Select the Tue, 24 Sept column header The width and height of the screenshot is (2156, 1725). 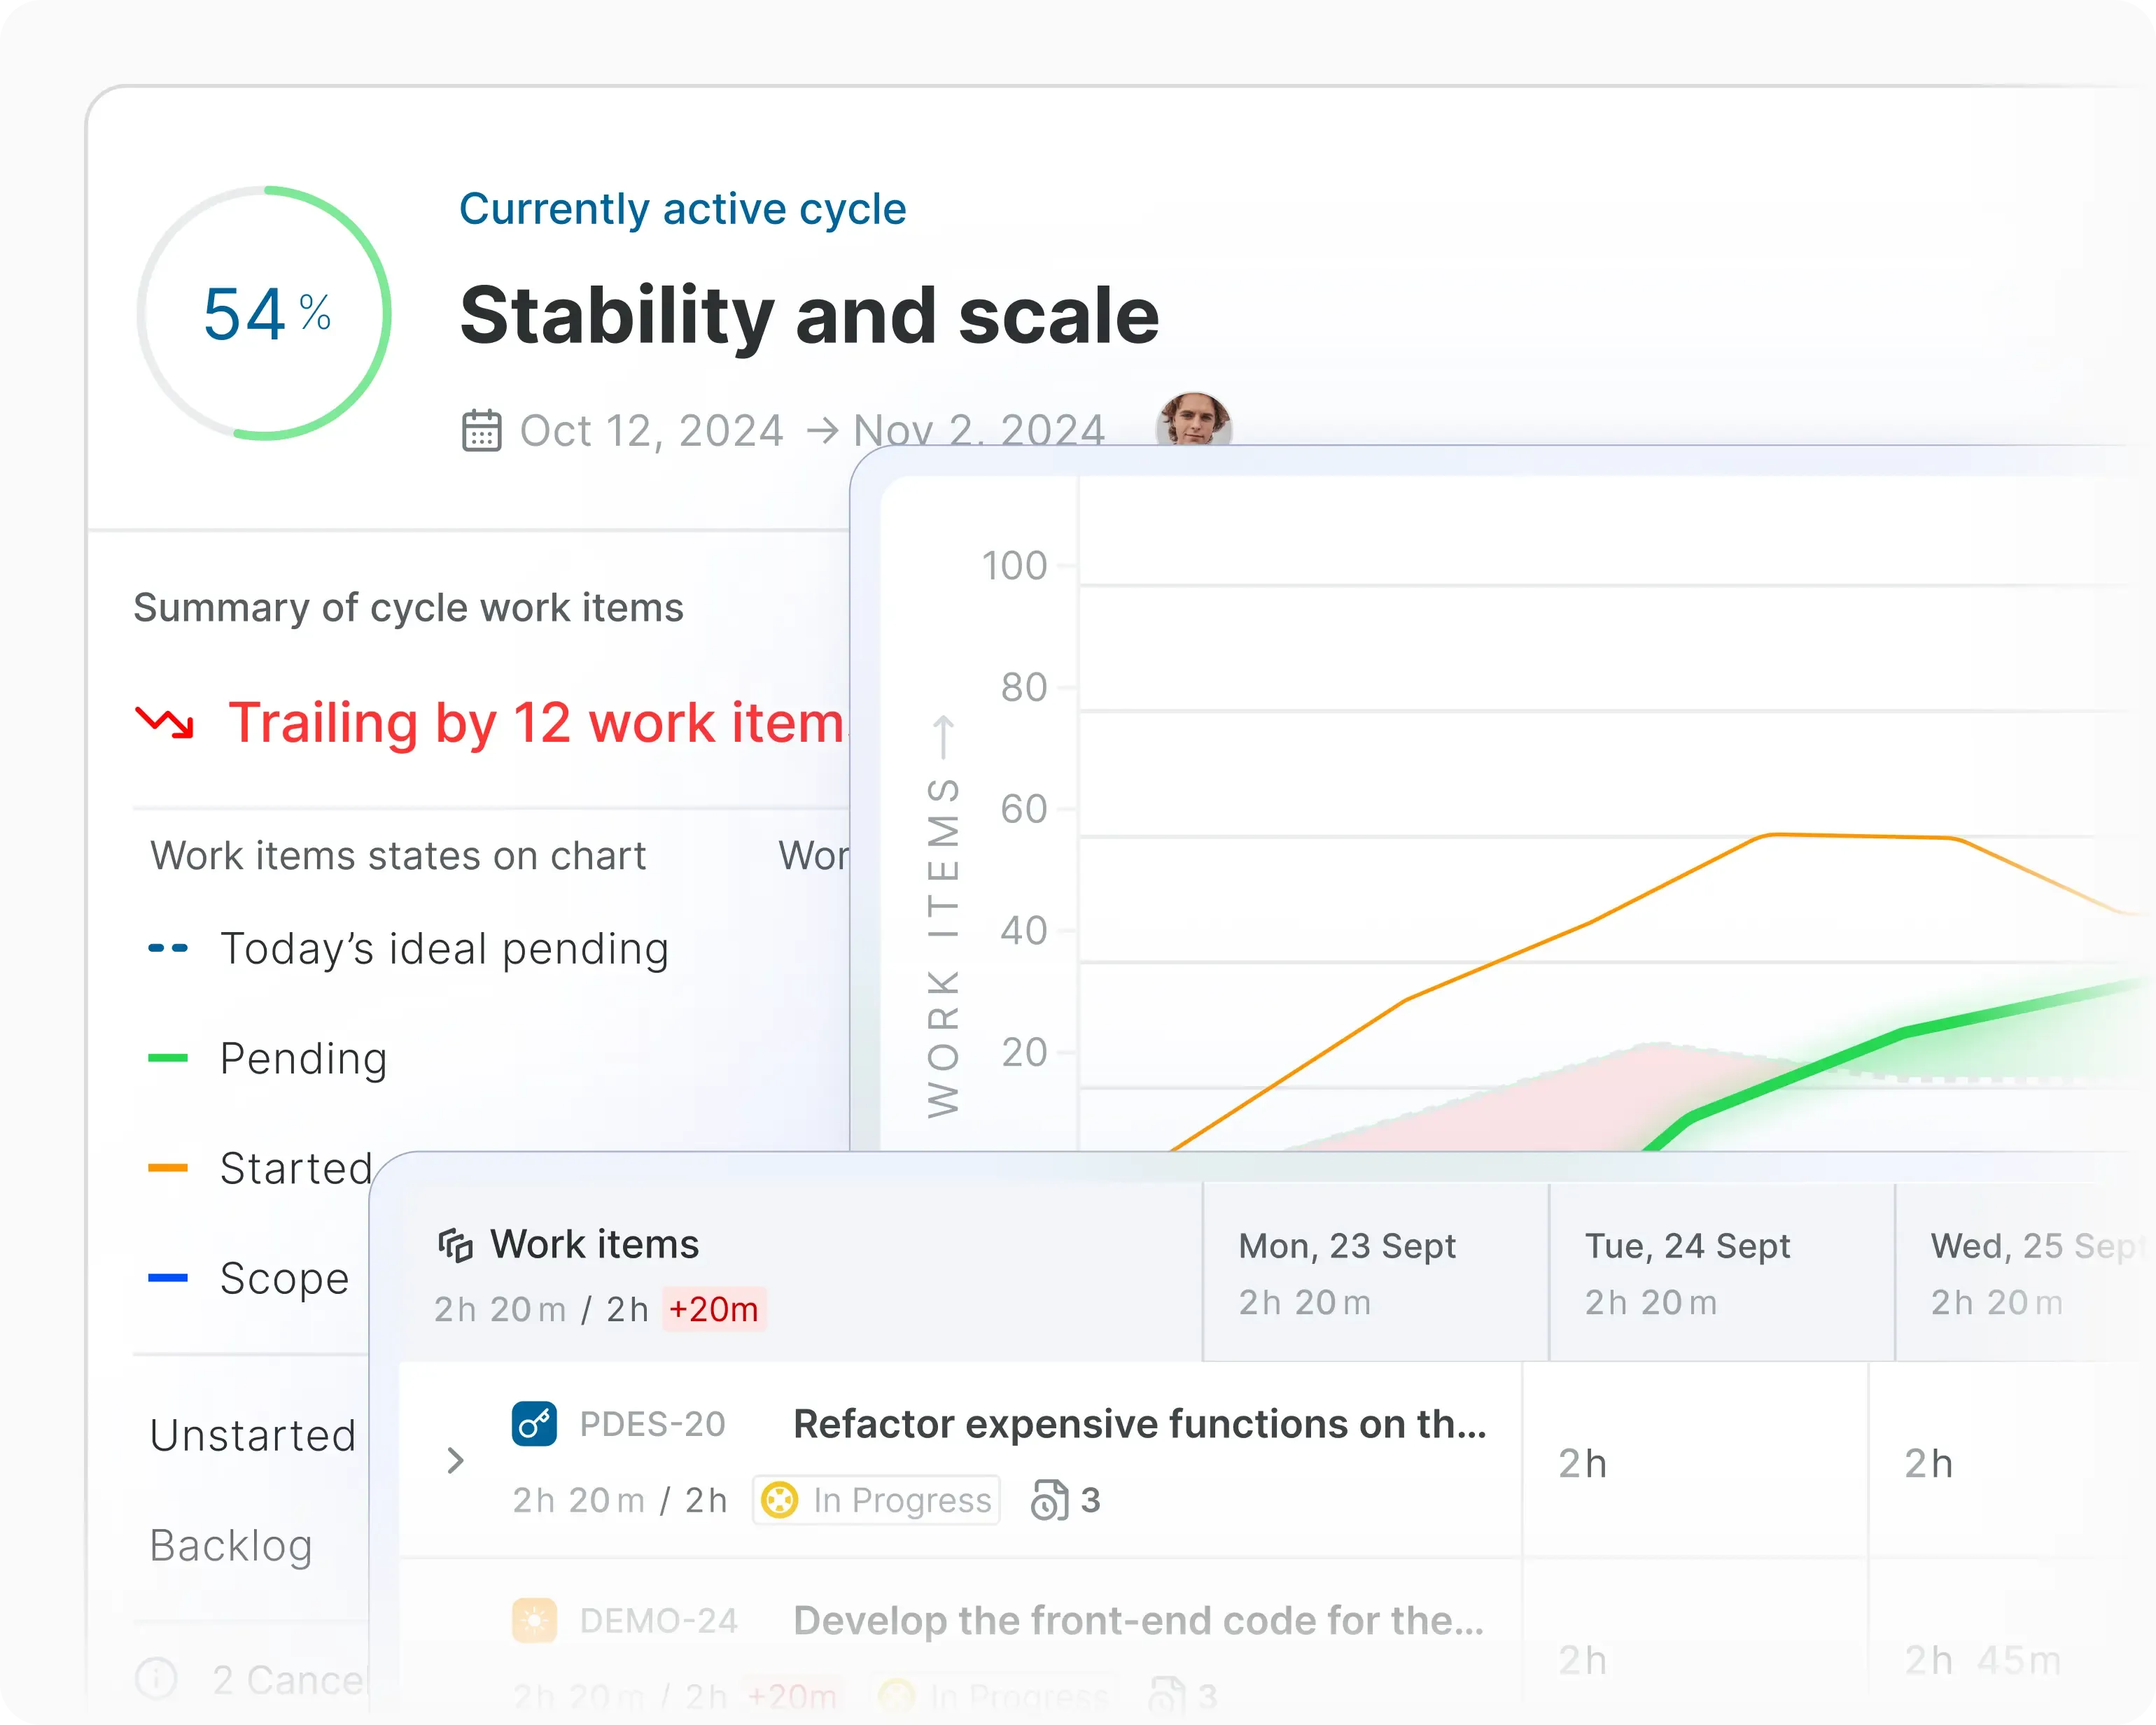pyautogui.click(x=1687, y=1247)
